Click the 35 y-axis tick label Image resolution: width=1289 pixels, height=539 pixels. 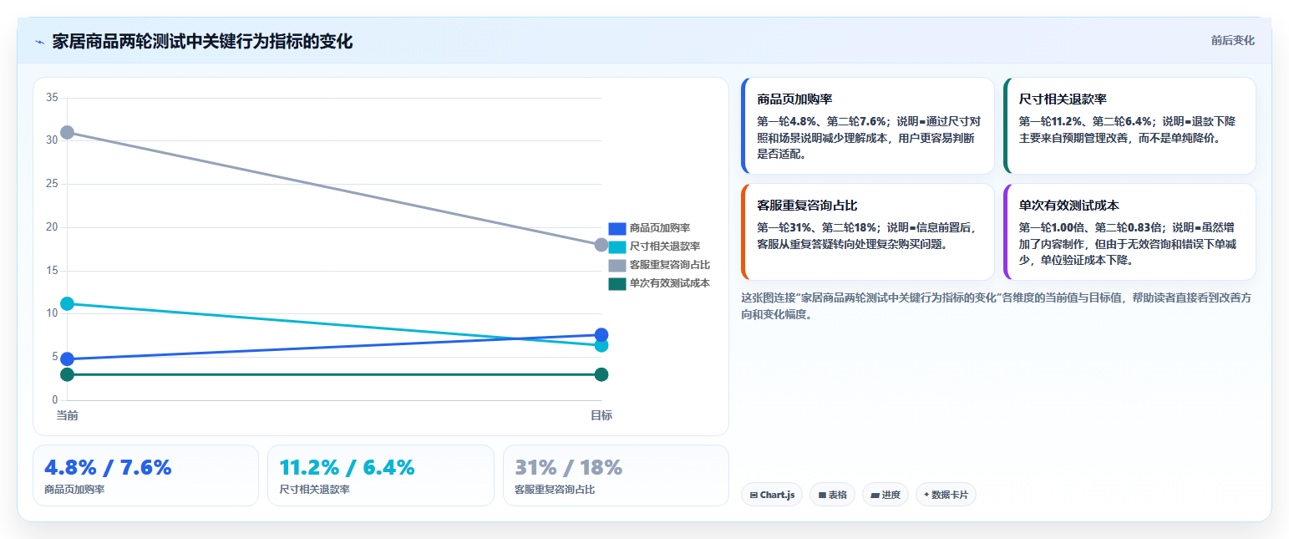pos(52,98)
